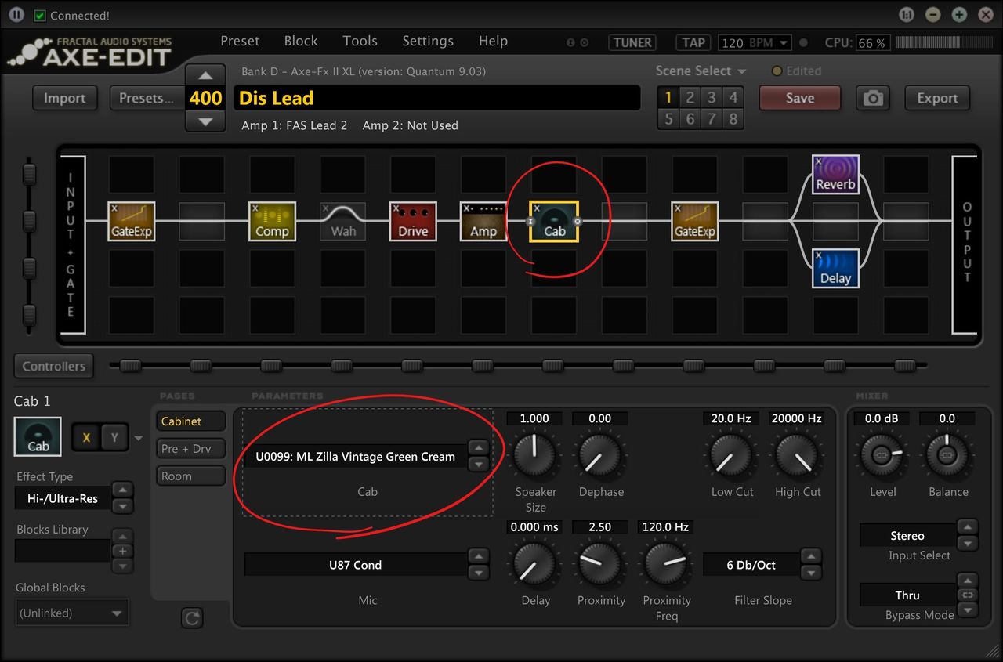This screenshot has height=662, width=1003.
Task: Switch to the Cabinet page tab
Action: tap(190, 421)
